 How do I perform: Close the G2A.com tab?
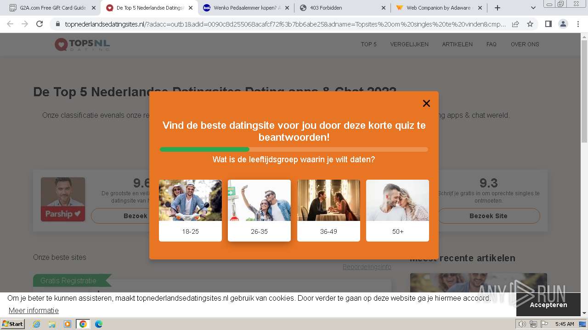pos(94,8)
